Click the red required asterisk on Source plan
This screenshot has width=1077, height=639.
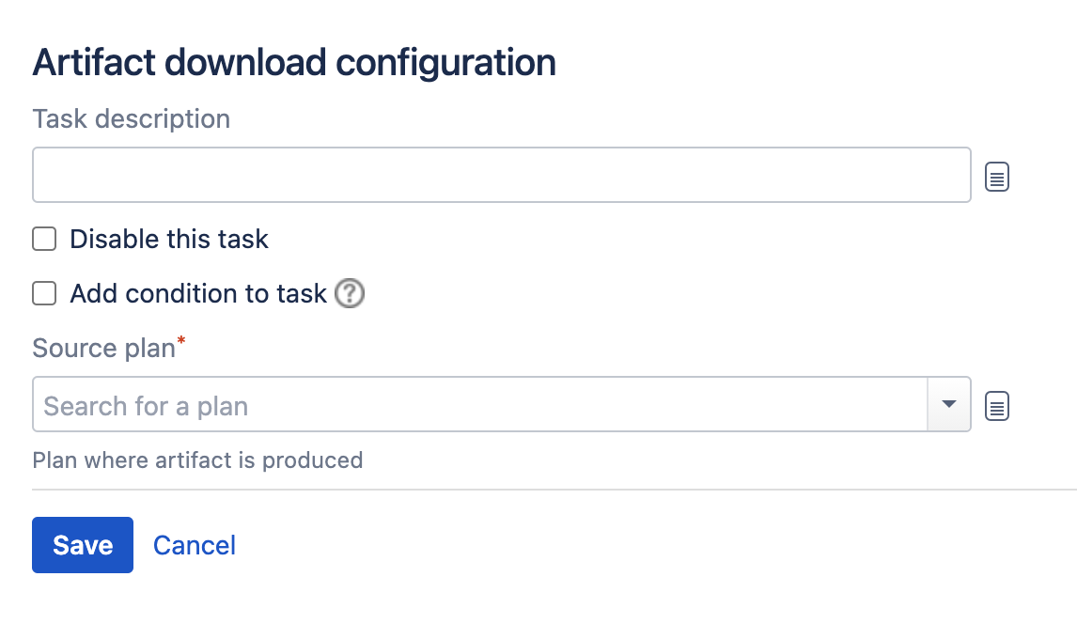coord(181,340)
